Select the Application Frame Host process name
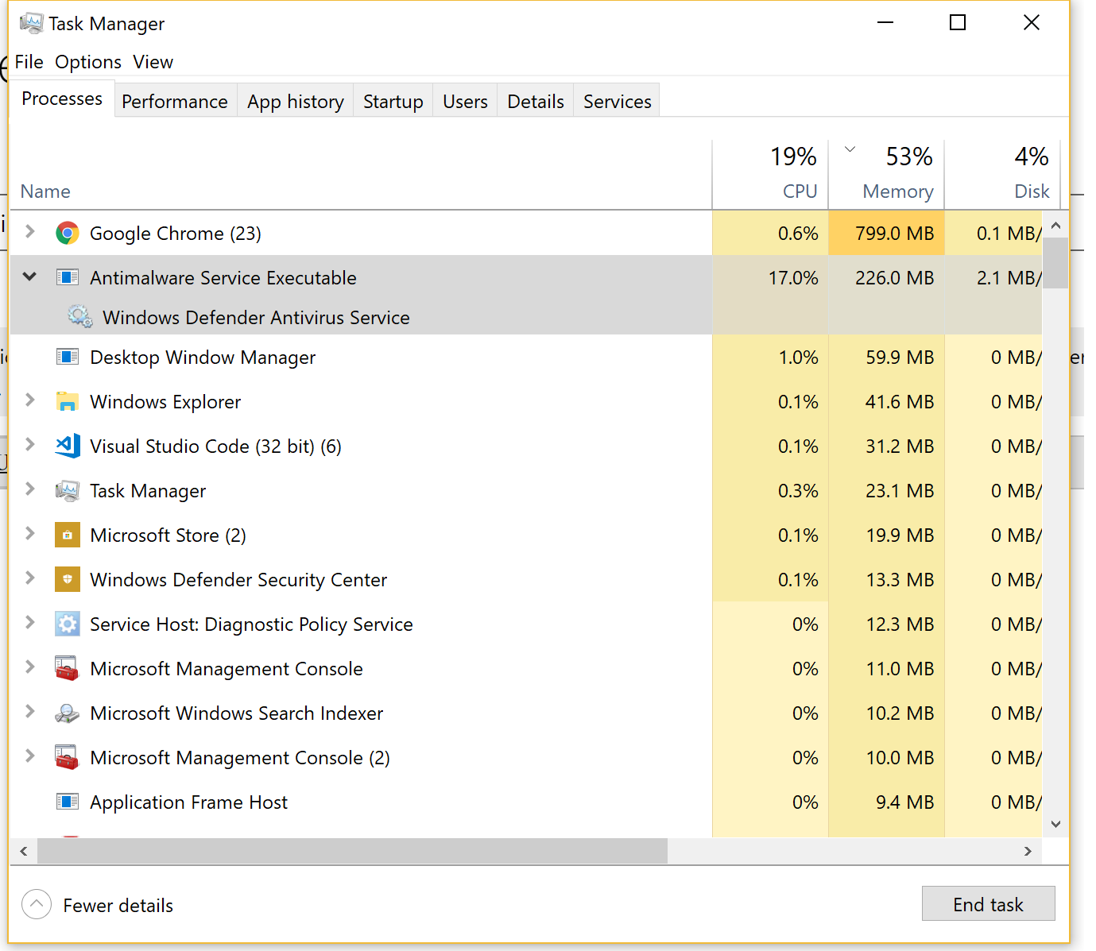 coord(188,802)
